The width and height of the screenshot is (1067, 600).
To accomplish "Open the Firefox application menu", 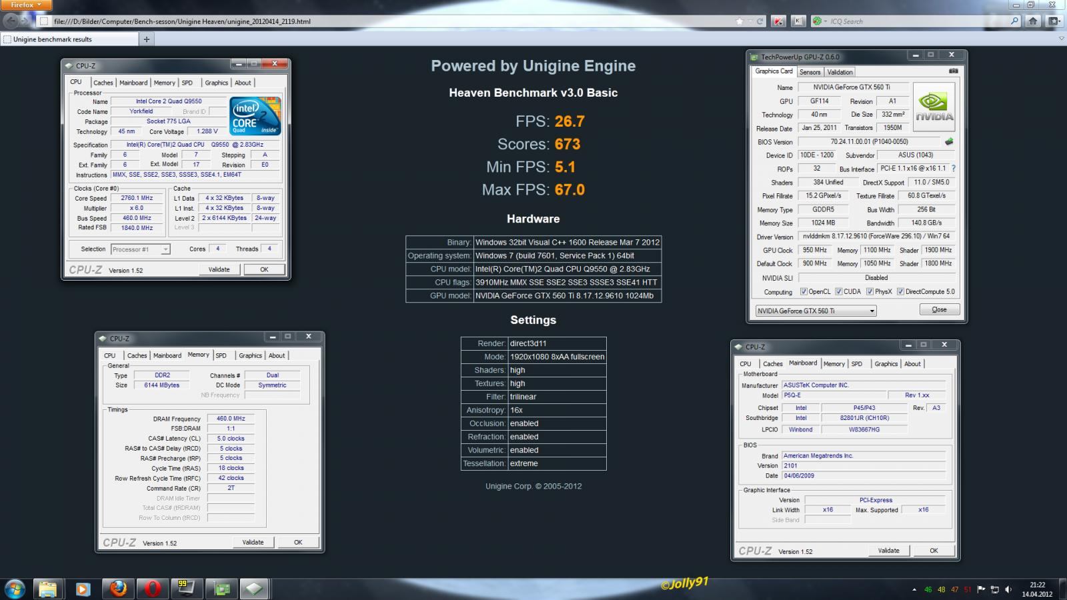I will [26, 5].
